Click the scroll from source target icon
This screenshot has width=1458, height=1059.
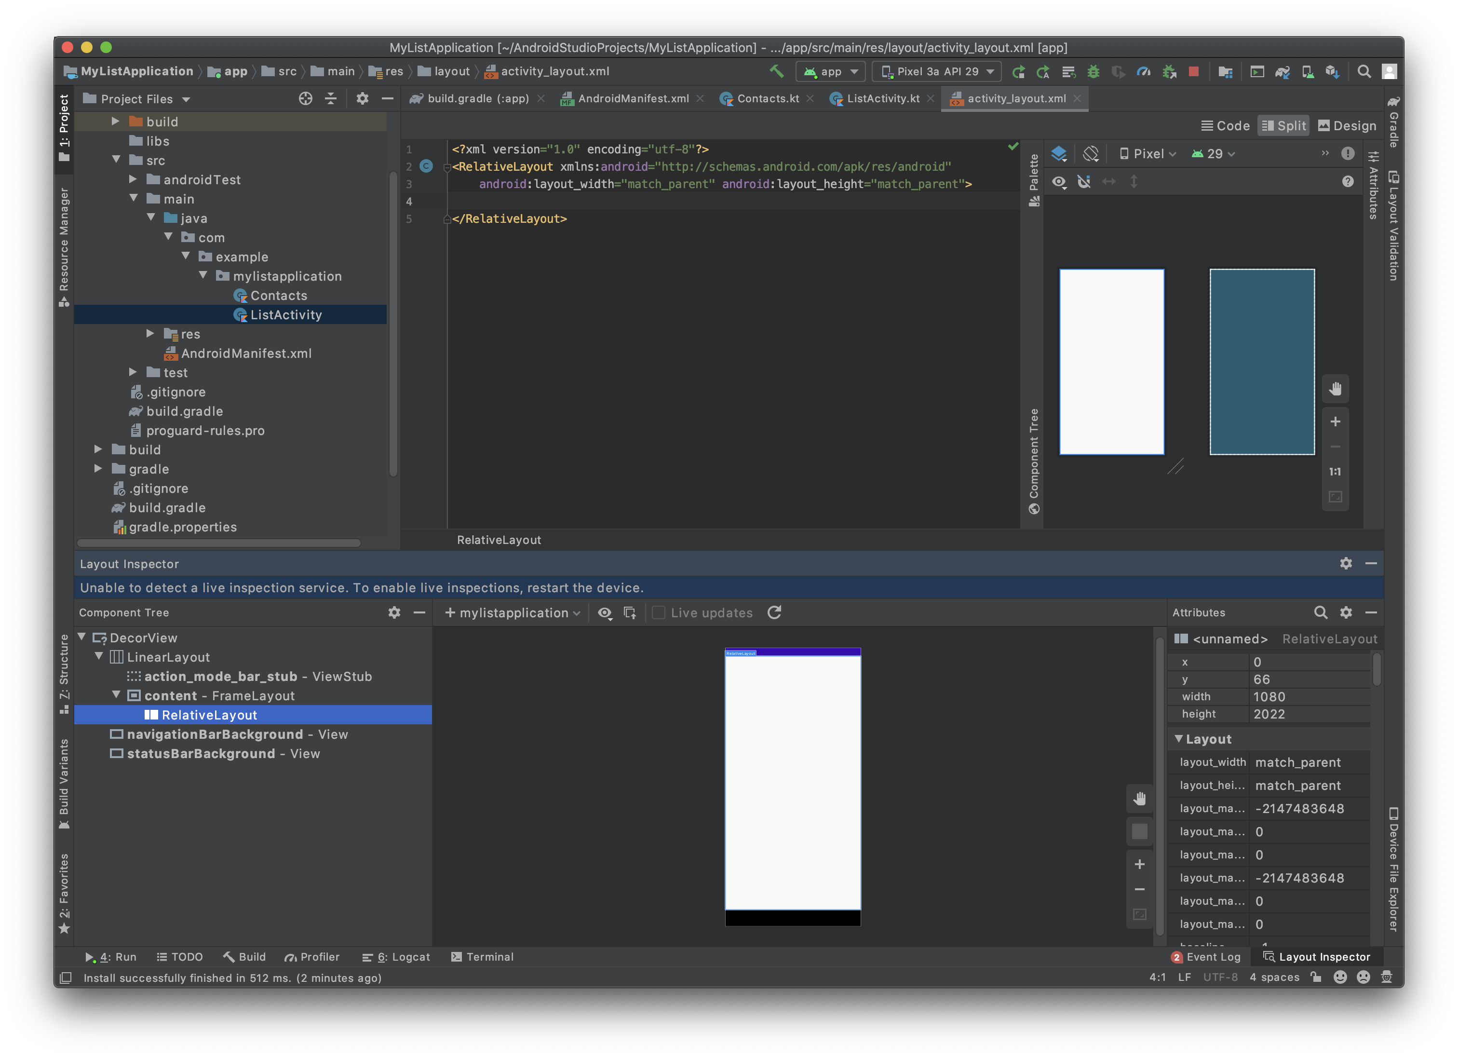(305, 98)
